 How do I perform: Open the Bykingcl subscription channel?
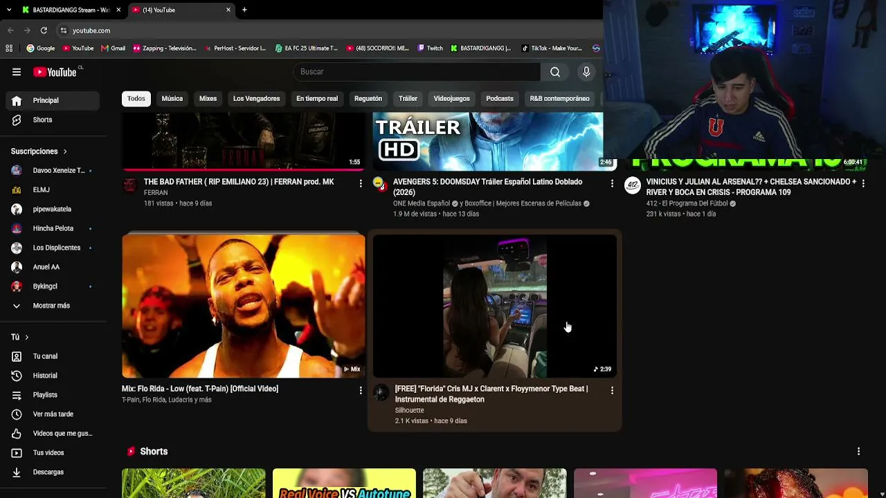click(x=53, y=287)
